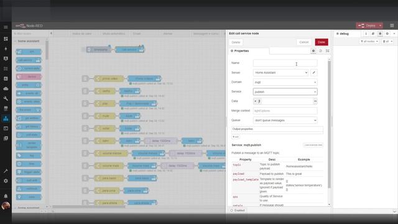
Task: Show the debug bug sidebar icon
Action: point(380,34)
